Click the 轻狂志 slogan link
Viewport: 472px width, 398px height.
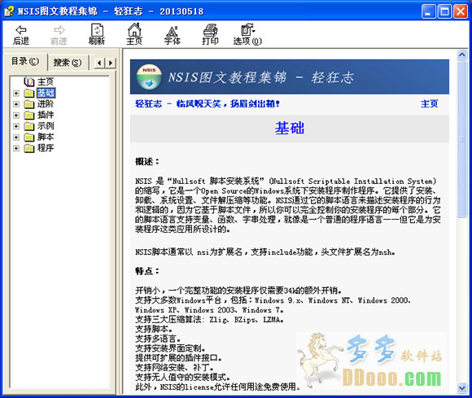[x=208, y=104]
